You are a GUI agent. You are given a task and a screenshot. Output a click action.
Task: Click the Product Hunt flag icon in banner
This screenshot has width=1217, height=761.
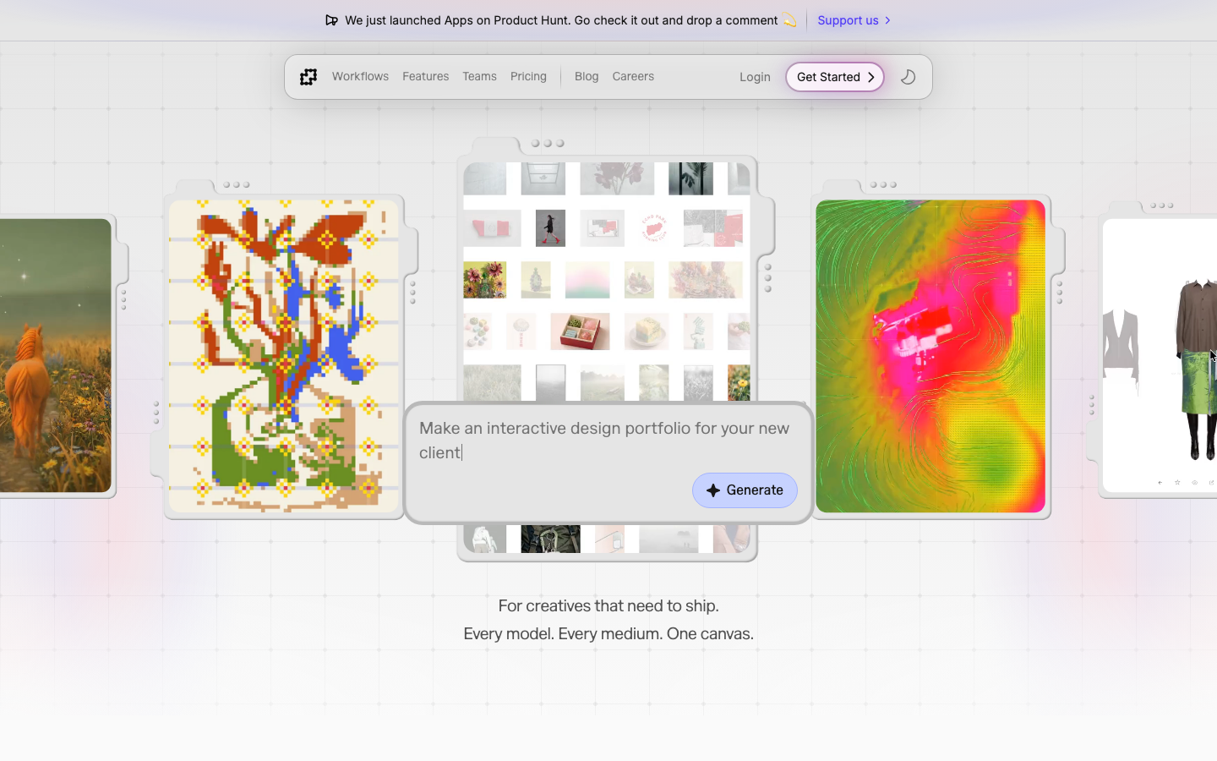pos(331,20)
